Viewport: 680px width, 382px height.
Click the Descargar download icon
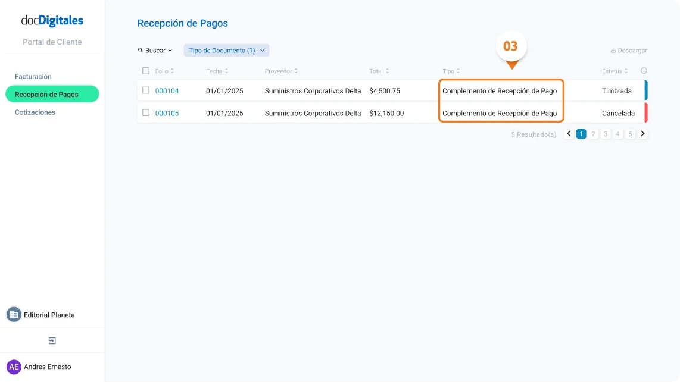[612, 50]
